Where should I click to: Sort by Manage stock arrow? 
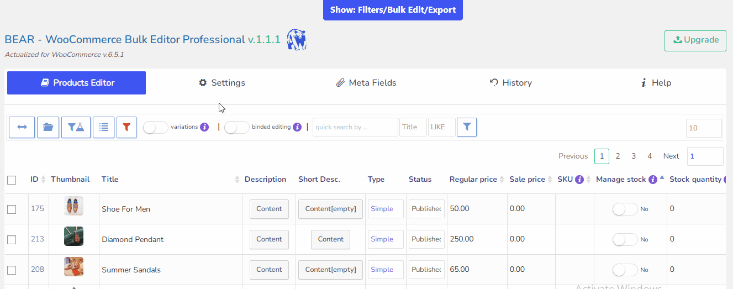662,177
